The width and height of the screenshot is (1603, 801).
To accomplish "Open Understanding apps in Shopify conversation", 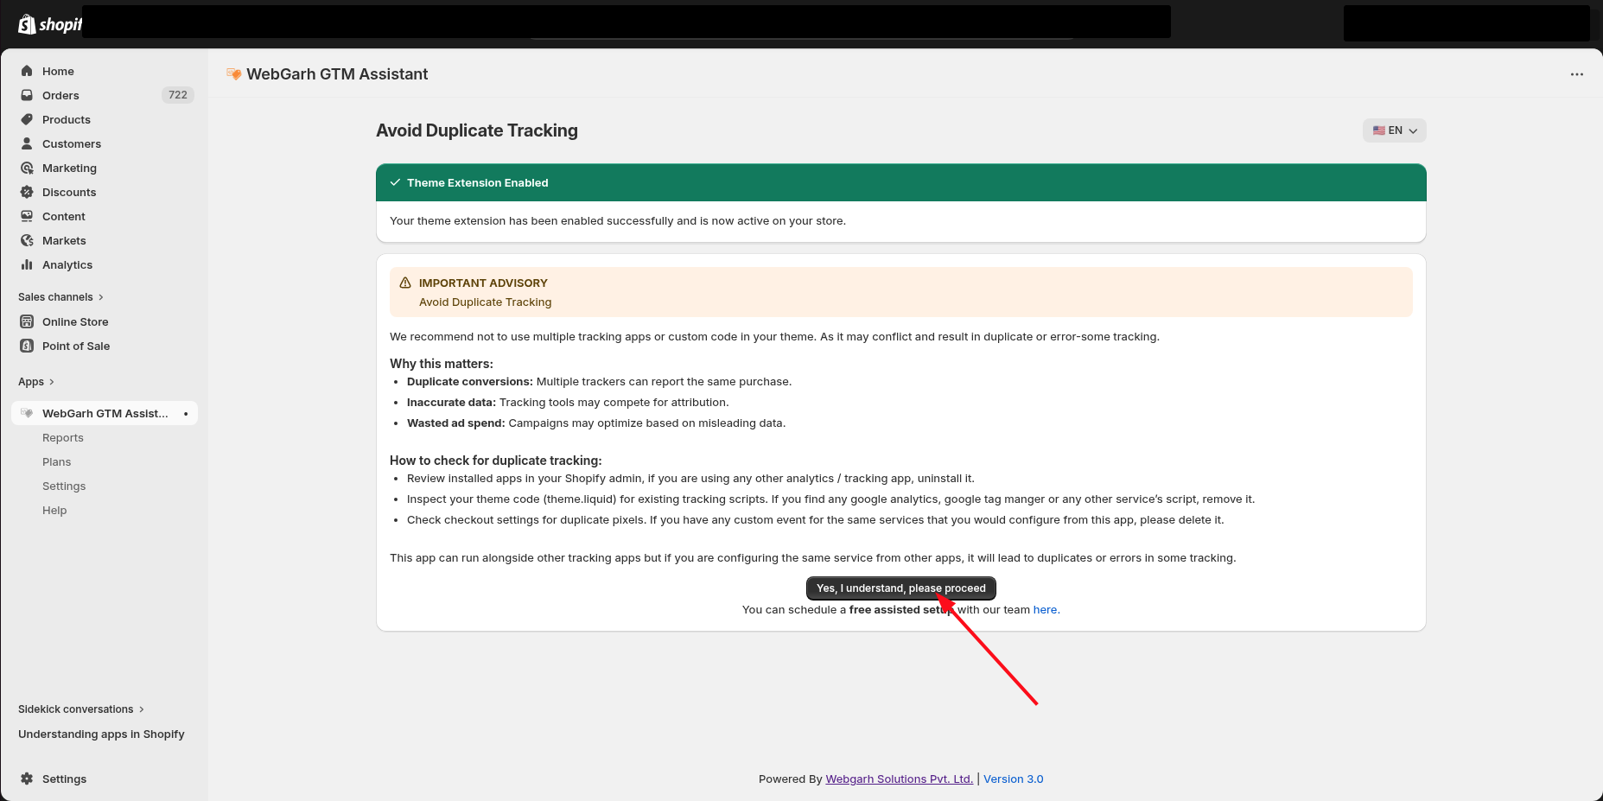I will point(101,734).
